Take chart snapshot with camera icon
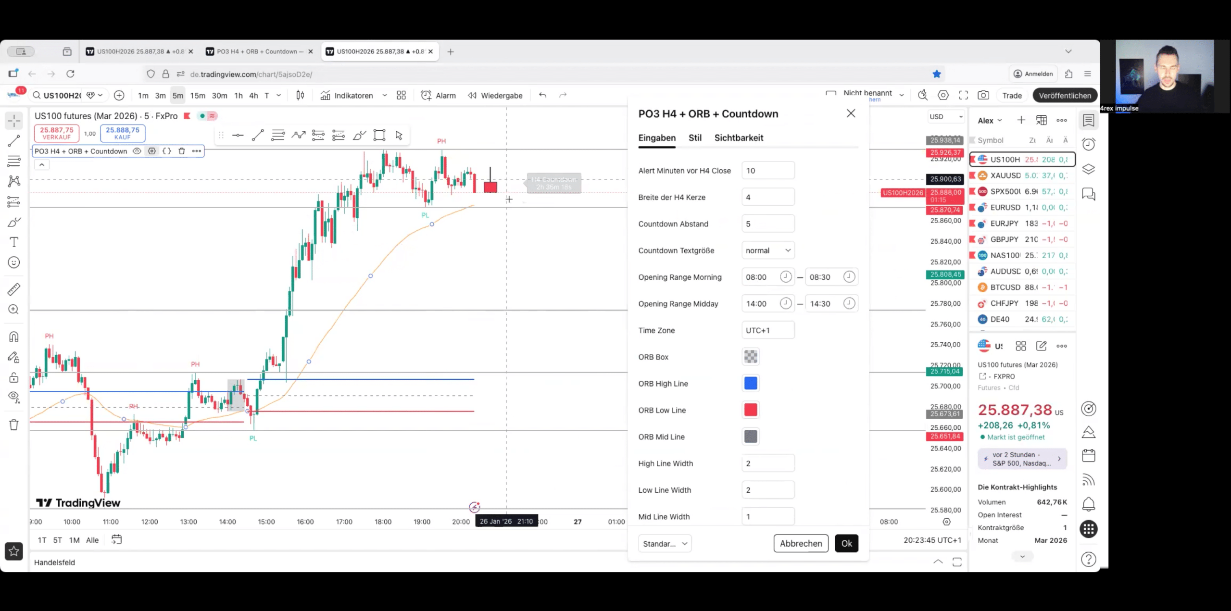1231x611 pixels. [983, 95]
